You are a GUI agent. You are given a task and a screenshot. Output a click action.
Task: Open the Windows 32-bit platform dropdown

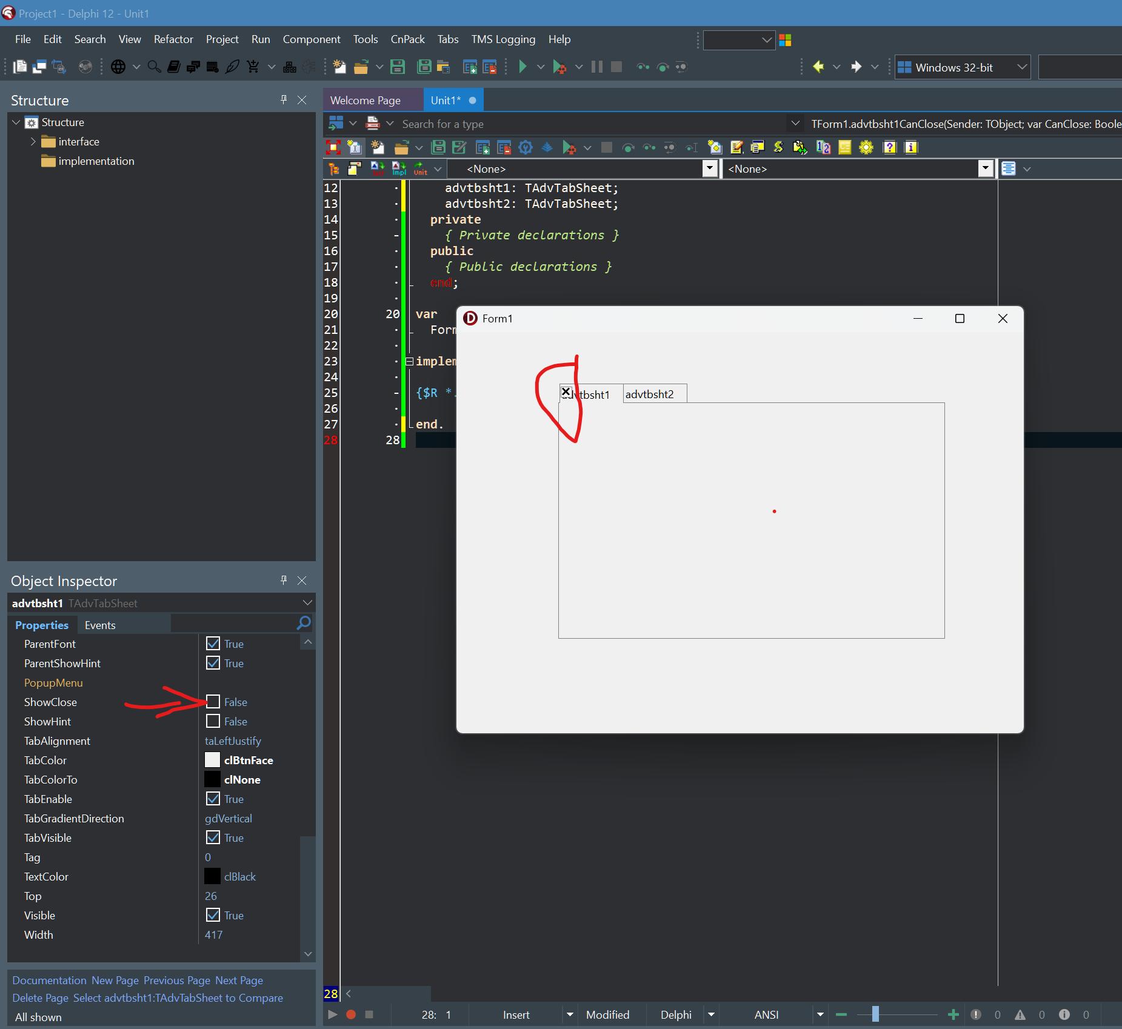[1022, 67]
